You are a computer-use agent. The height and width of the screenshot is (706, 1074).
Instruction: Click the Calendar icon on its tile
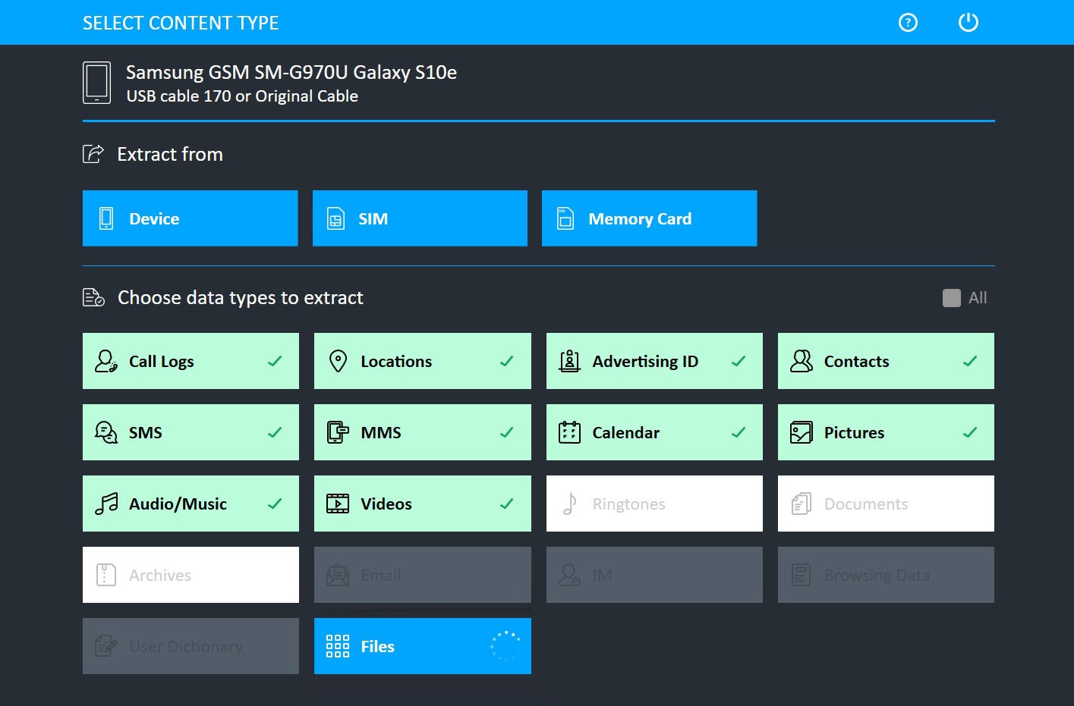pos(569,432)
